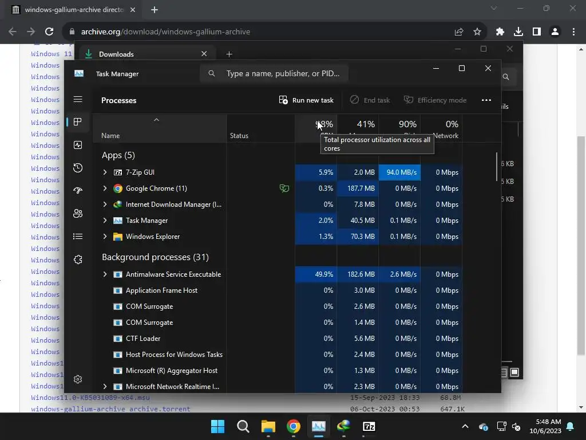This screenshot has width=586, height=440.
Task: Open Windows Start menu
Action: coord(217,426)
